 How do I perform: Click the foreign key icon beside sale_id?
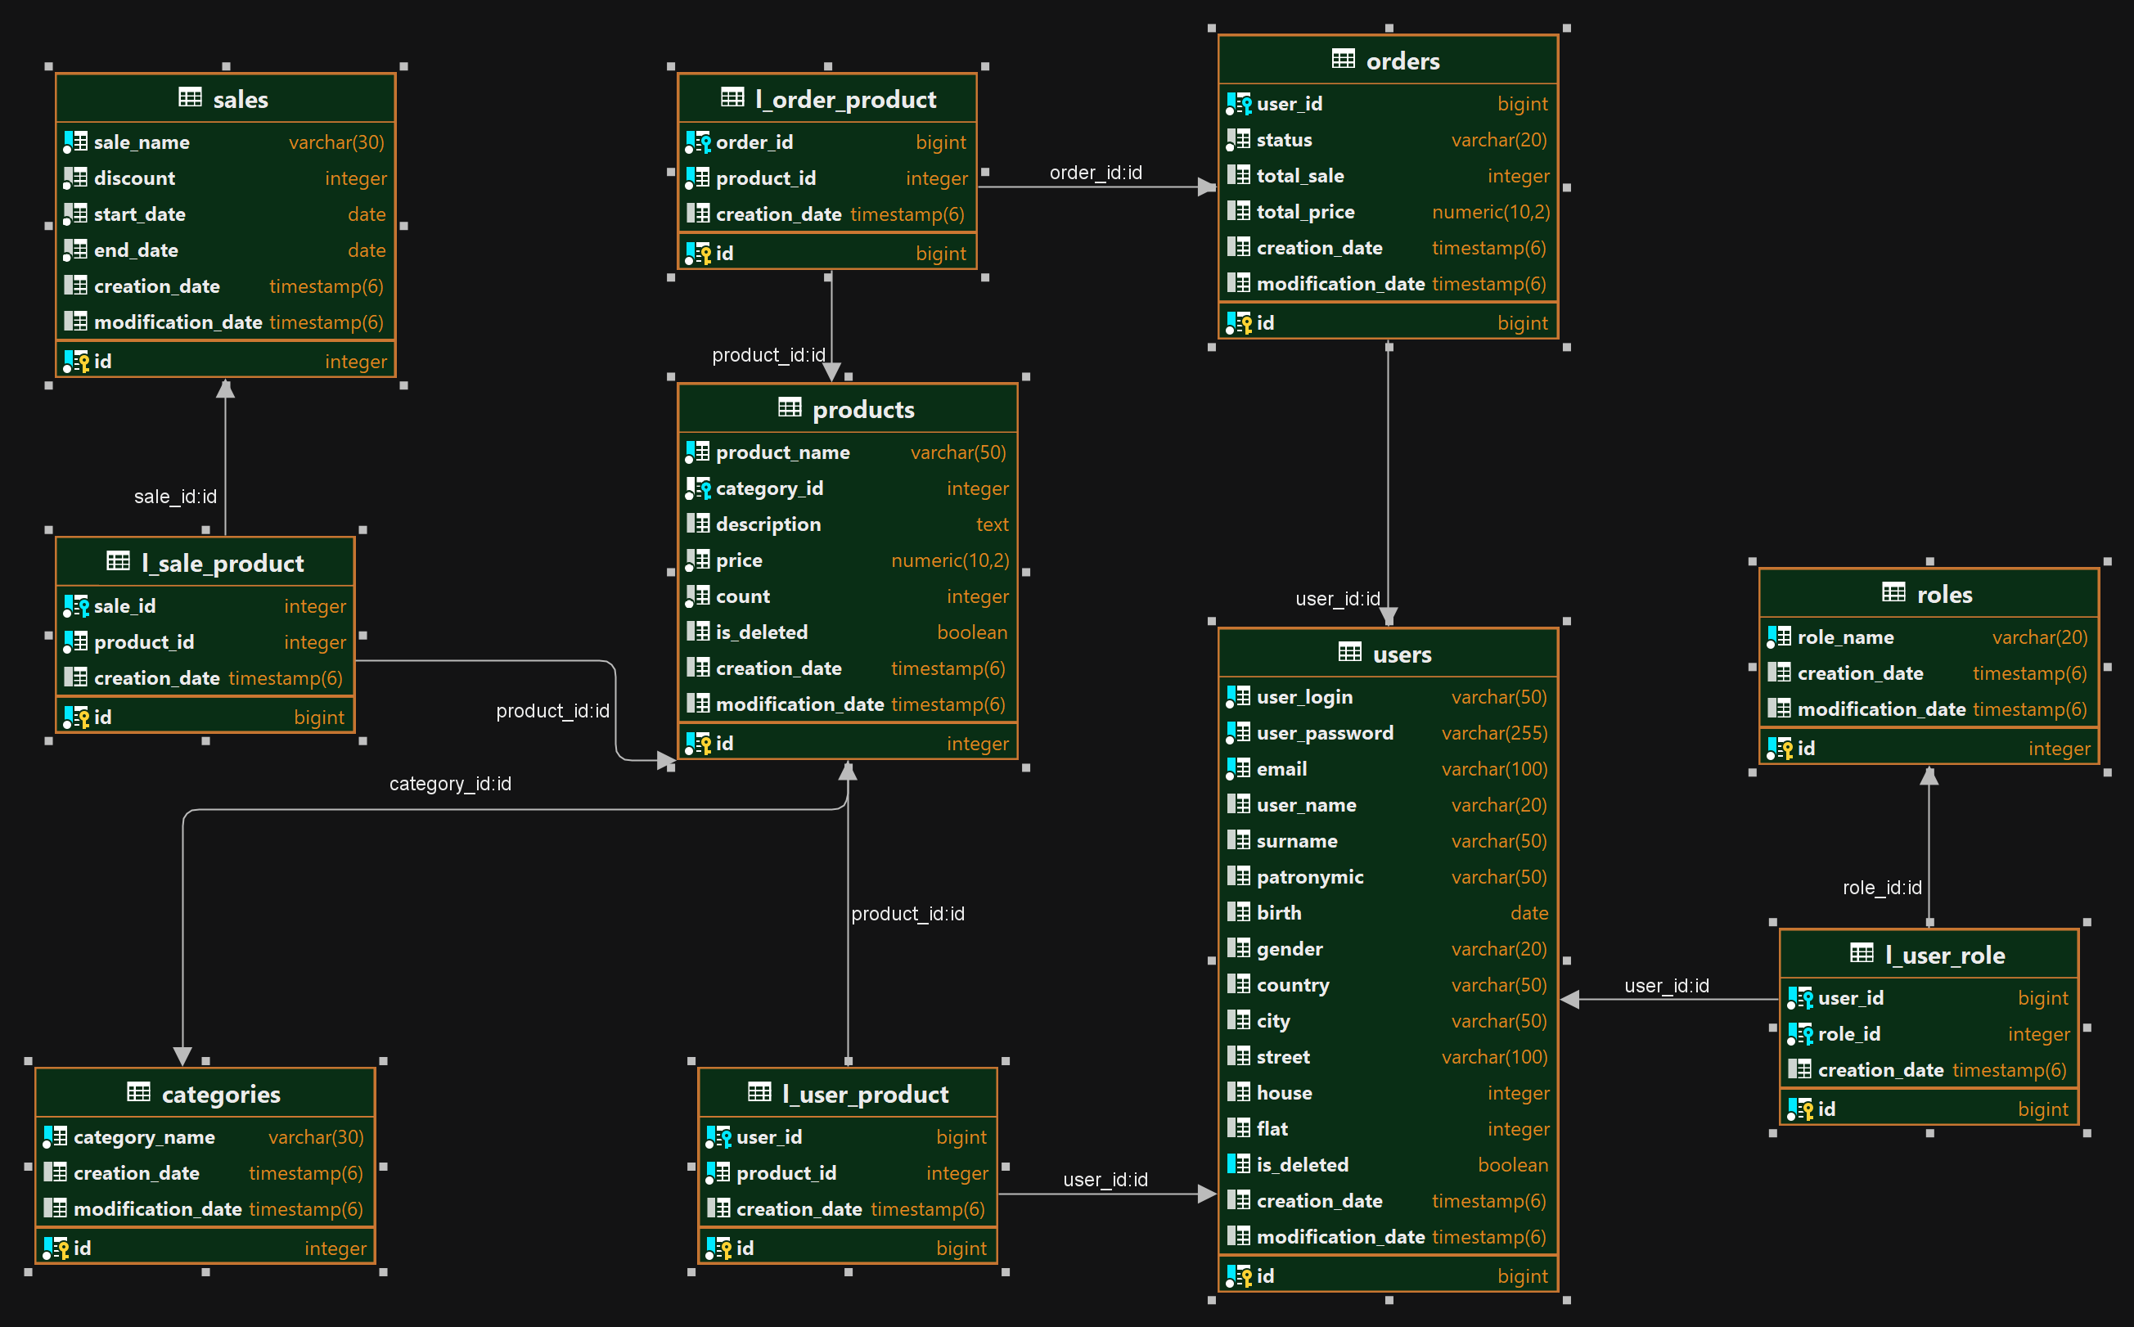click(75, 605)
